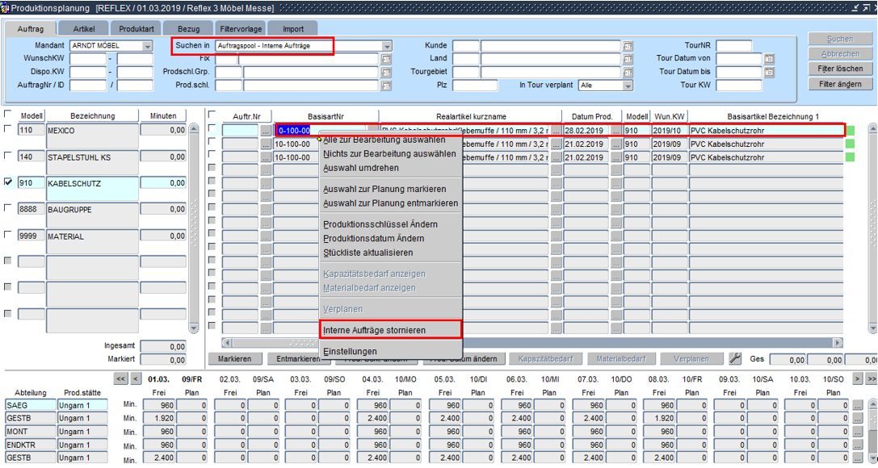
Task: Check the 110 MEXICO model checkbox
Action: point(9,129)
